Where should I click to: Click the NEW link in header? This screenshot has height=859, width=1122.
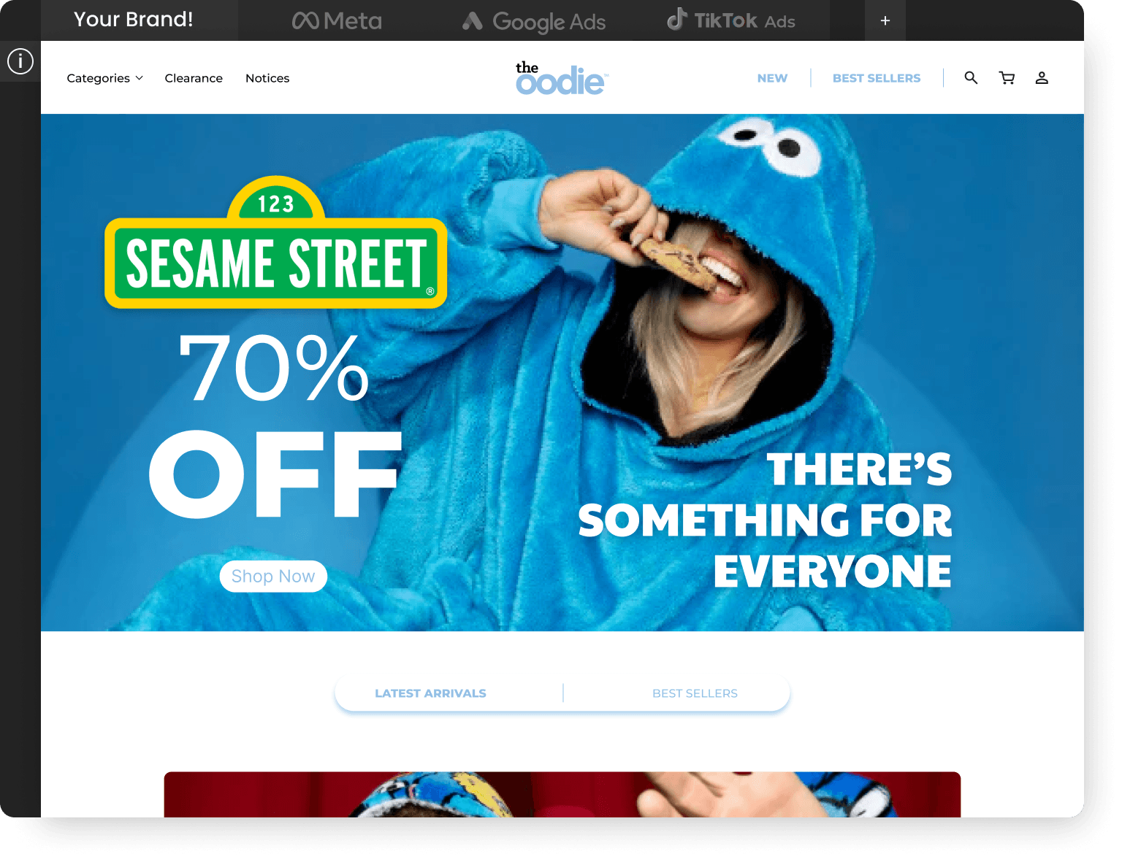coord(772,78)
